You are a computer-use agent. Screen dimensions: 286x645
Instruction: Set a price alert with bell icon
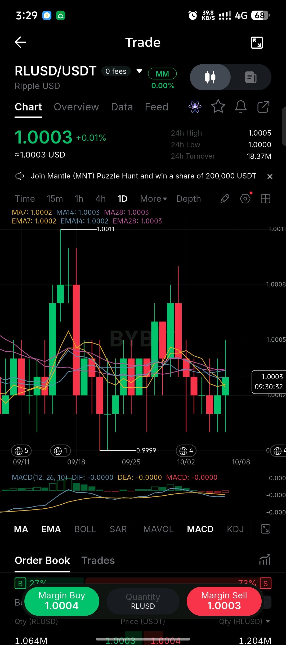(241, 107)
